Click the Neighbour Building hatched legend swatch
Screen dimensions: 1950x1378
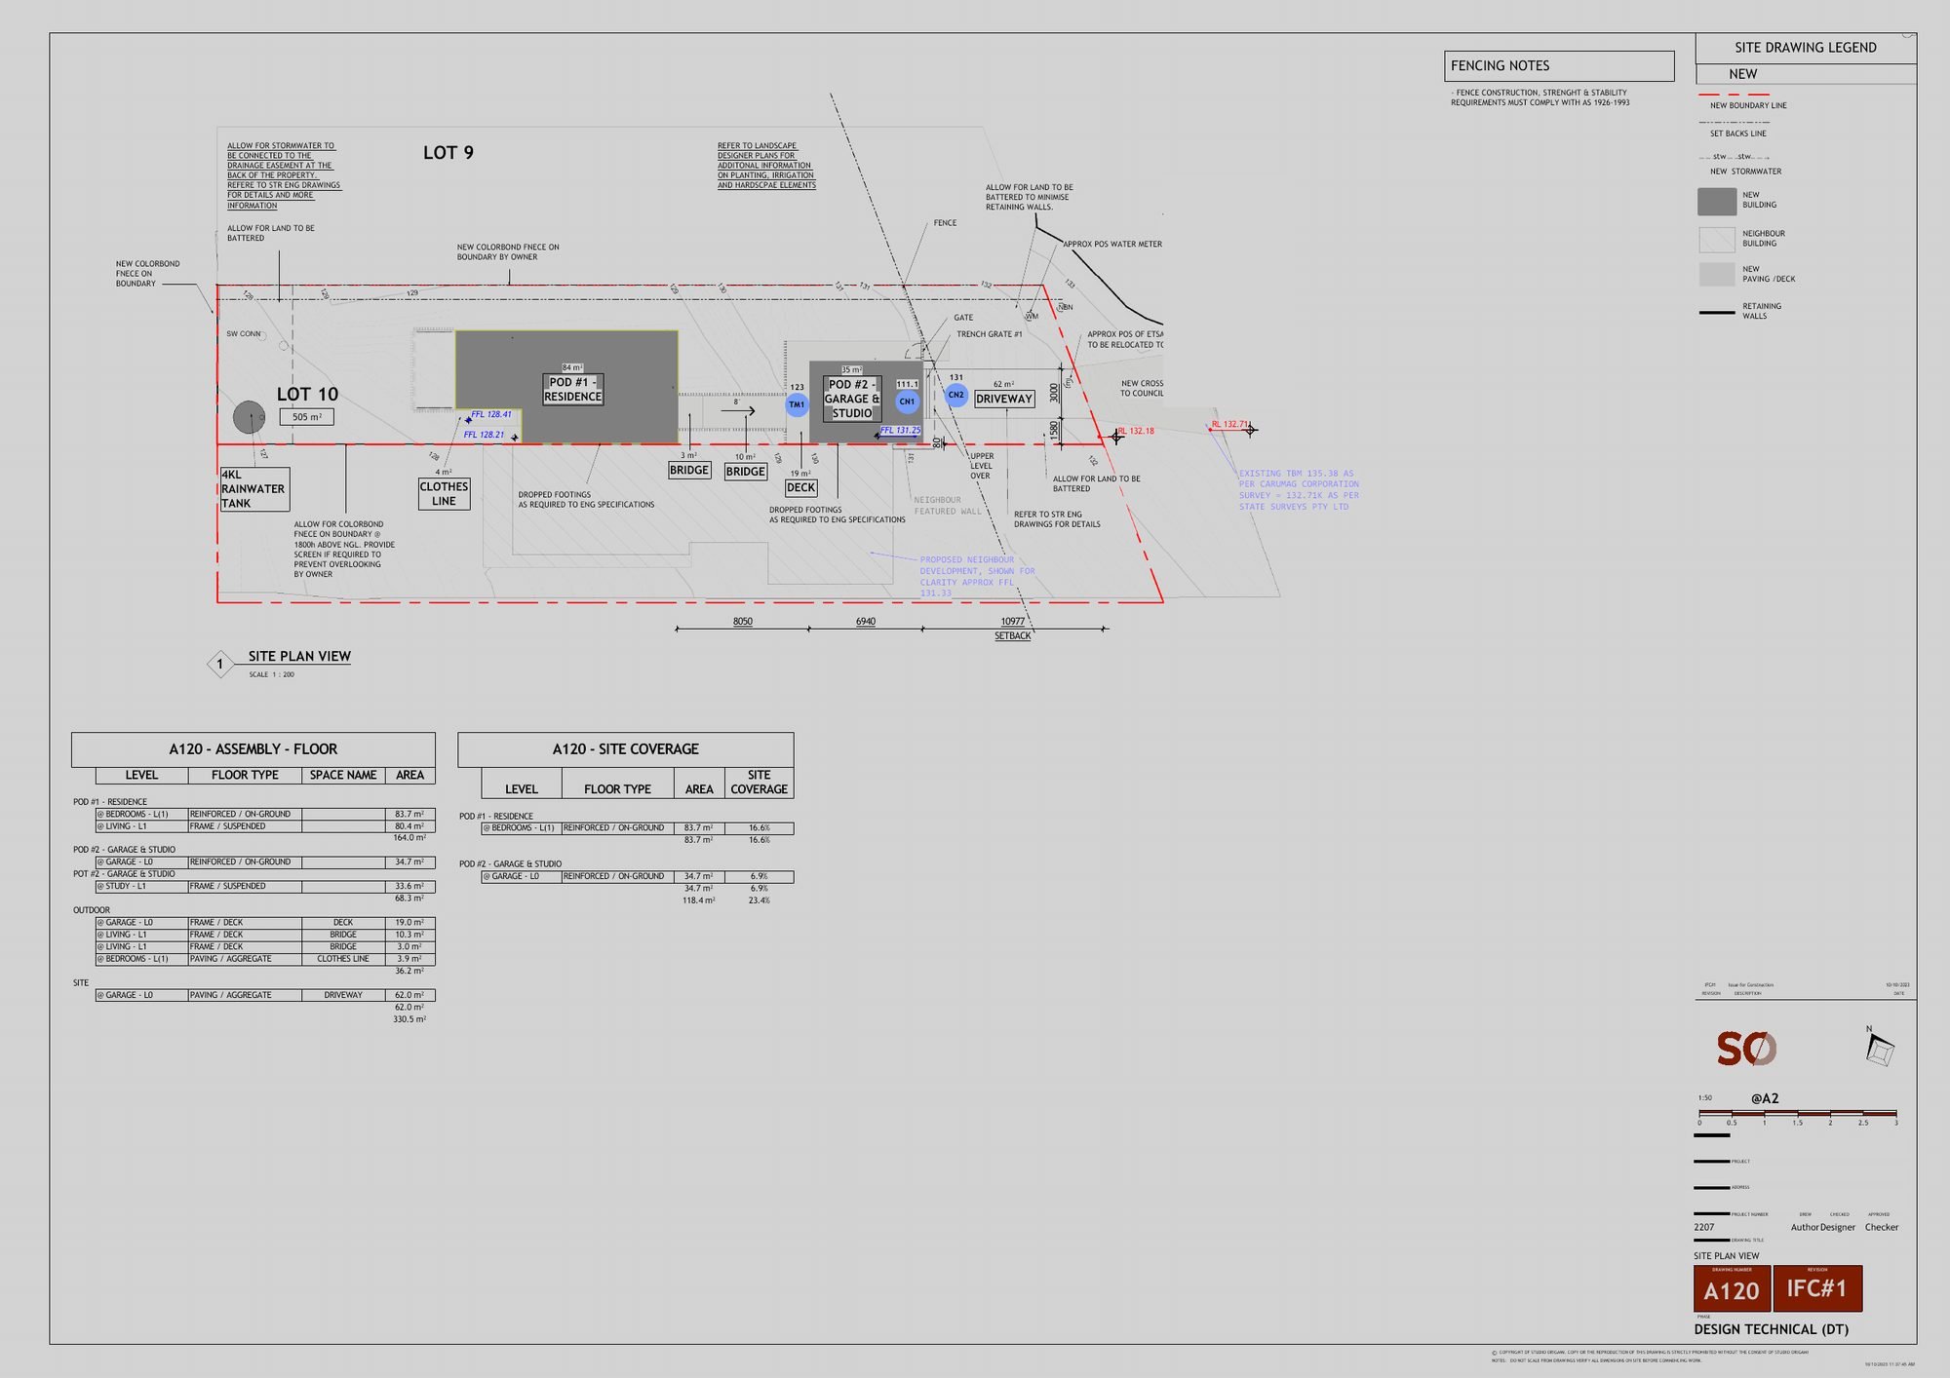click(x=1717, y=239)
